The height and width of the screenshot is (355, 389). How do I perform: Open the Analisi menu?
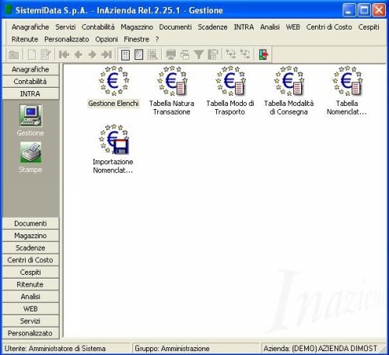point(270,27)
